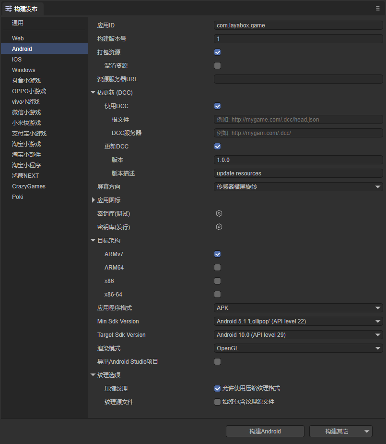Open the panel menu icon at top right
This screenshot has height=444, width=386.
(378, 8)
